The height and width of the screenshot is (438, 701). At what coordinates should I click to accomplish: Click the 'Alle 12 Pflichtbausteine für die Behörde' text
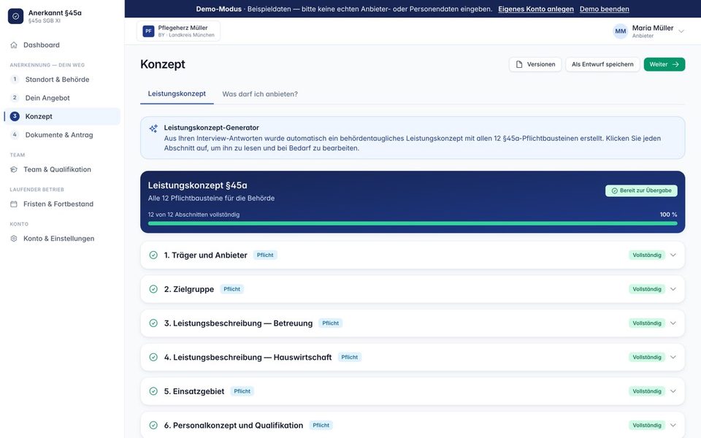[211, 198]
